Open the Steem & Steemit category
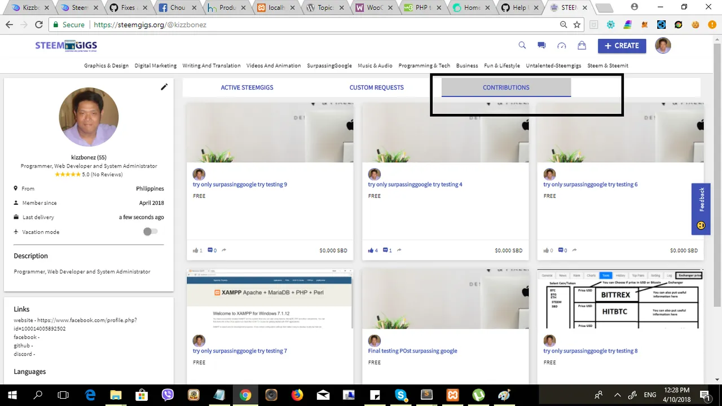 [607, 65]
